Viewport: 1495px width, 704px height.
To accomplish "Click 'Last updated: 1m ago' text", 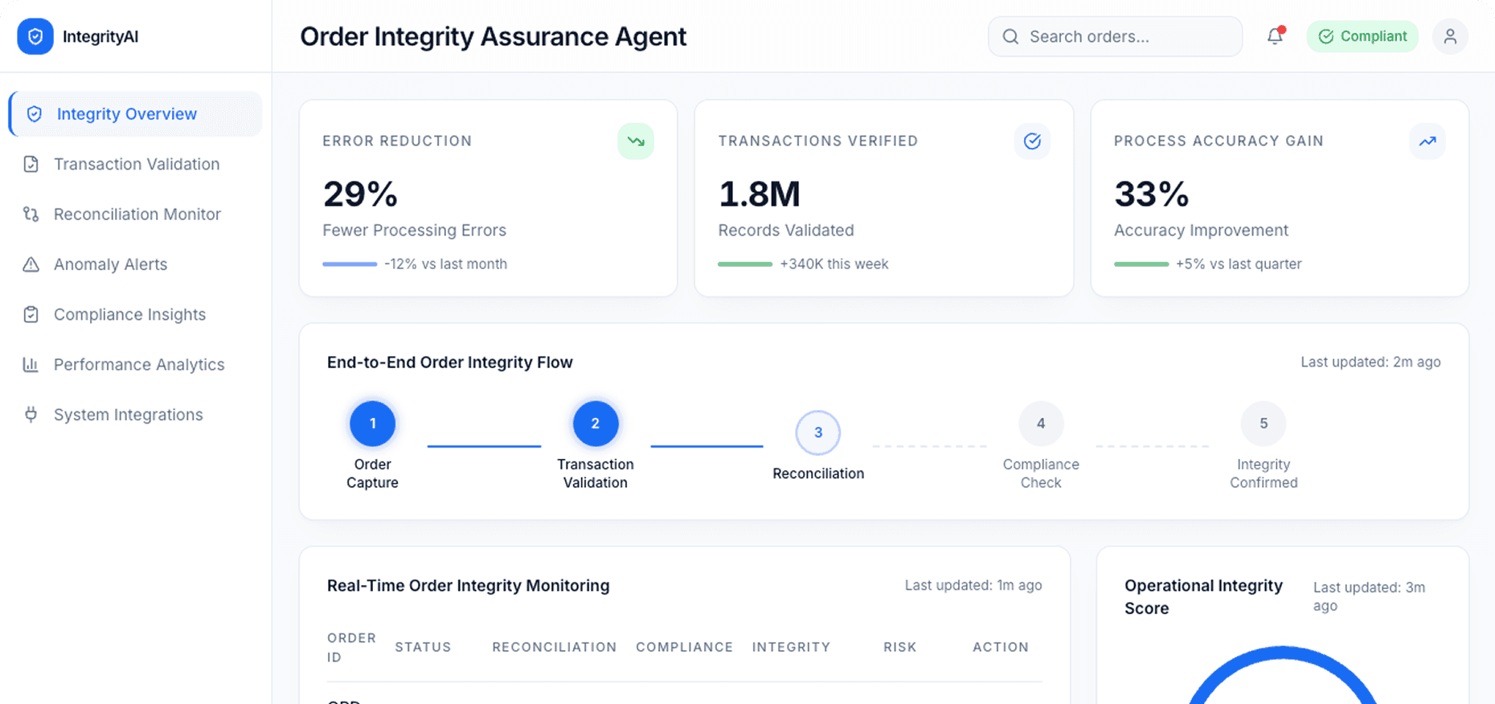I will [973, 585].
